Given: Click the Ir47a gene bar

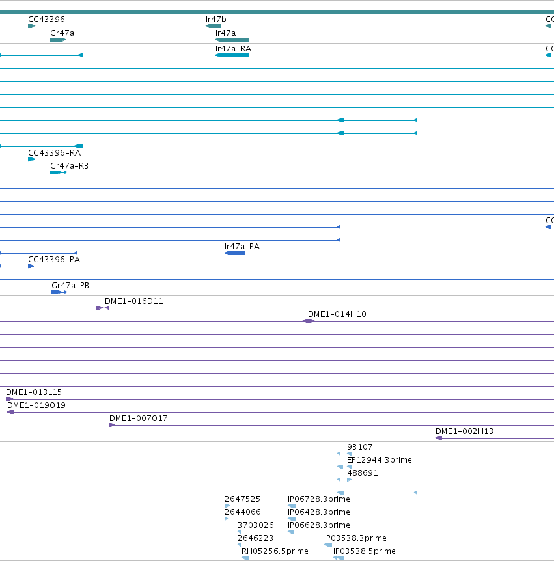Looking at the screenshot, I should (x=232, y=39).
